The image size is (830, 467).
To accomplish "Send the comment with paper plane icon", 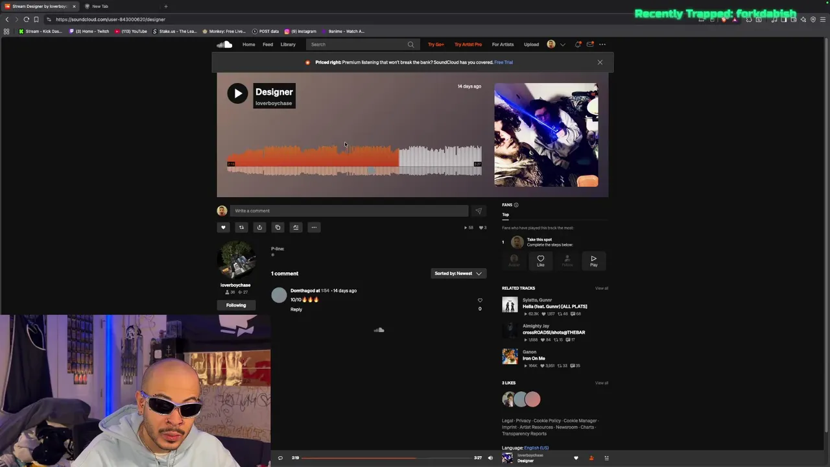I will [478, 211].
